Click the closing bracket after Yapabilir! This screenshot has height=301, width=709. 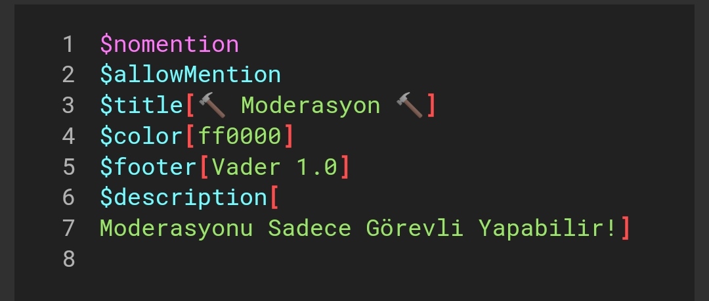pos(625,228)
